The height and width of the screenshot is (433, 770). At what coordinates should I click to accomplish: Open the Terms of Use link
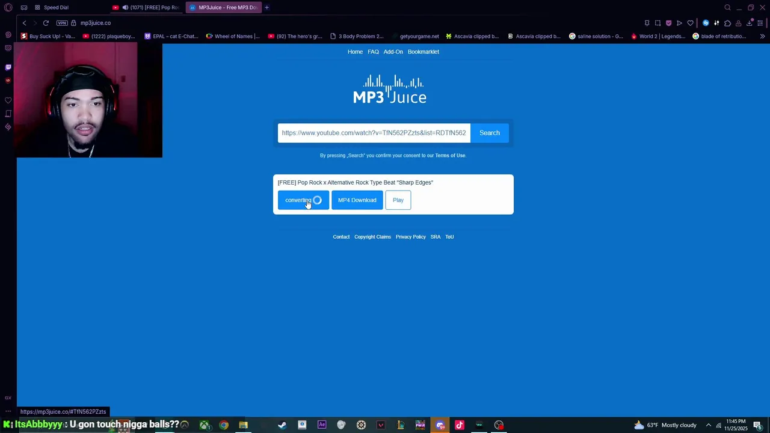[x=450, y=156]
